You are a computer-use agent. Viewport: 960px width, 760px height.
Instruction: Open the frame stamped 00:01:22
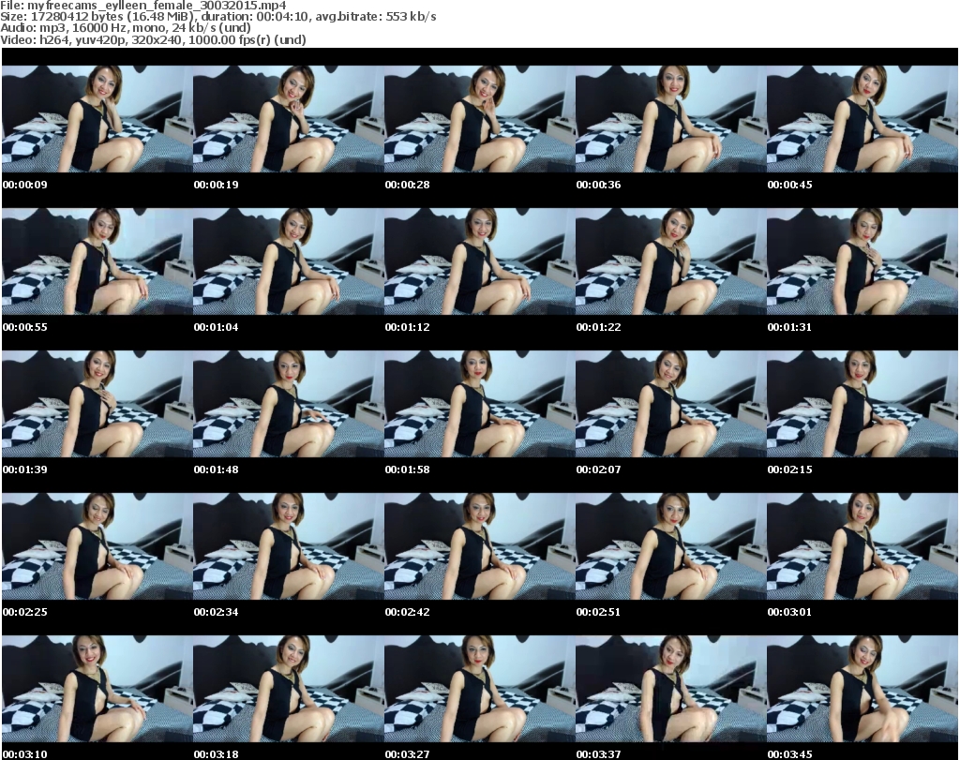tap(670, 261)
